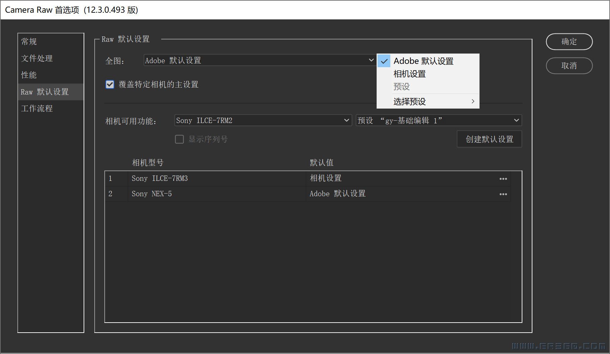The image size is (610, 354).
Task: Toggle 覆盖特定相机的主设置 checkbox
Action: [110, 84]
